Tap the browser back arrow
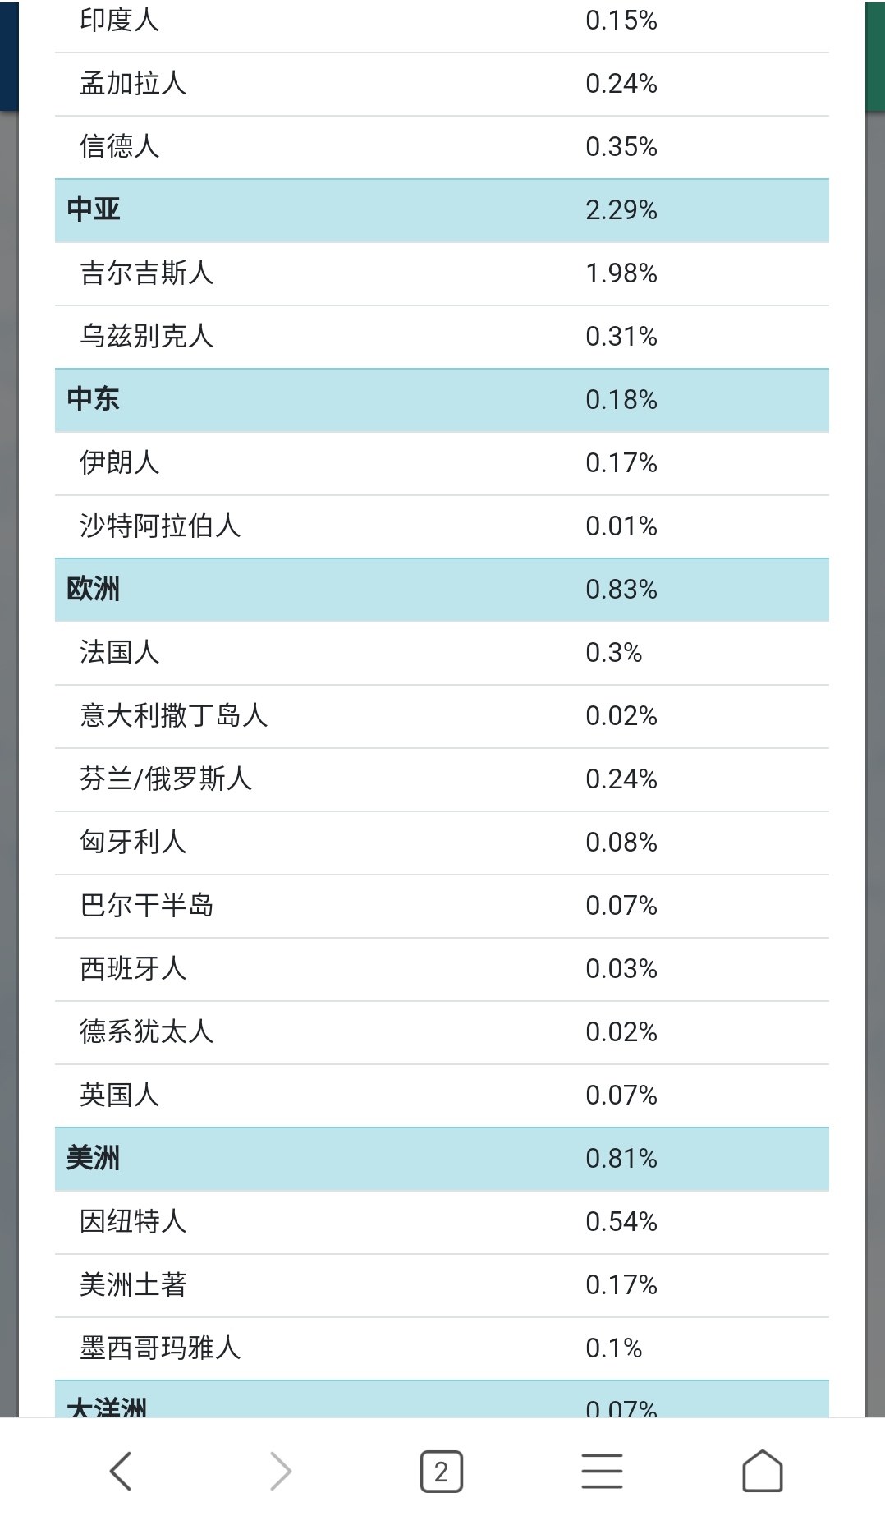Image resolution: width=885 pixels, height=1525 pixels. click(121, 1471)
